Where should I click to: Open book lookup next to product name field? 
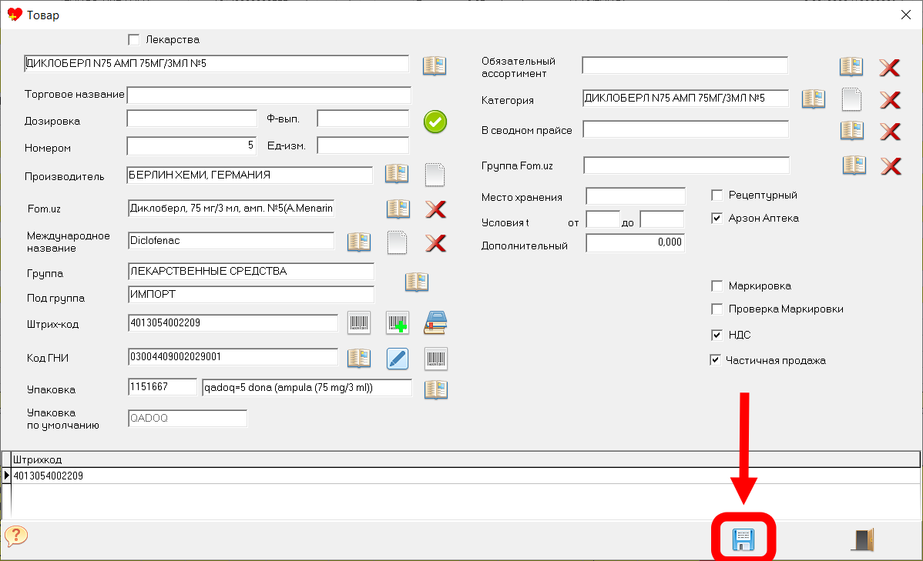[435, 65]
